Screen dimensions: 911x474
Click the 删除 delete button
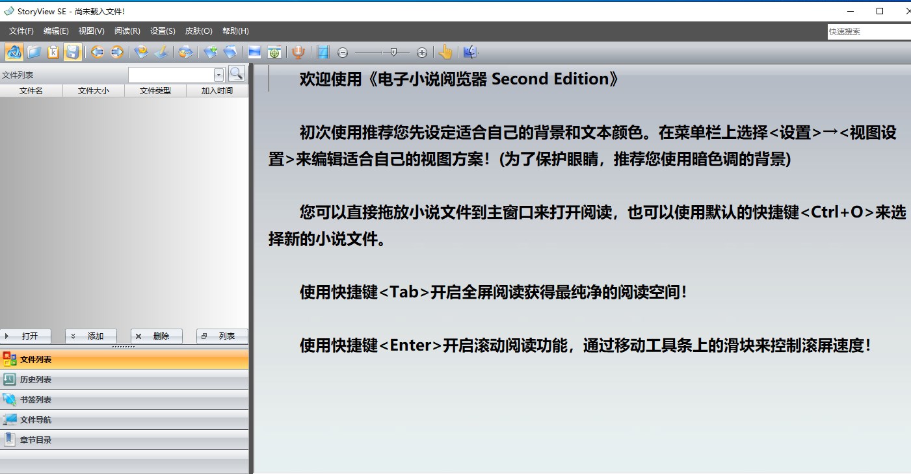(157, 336)
